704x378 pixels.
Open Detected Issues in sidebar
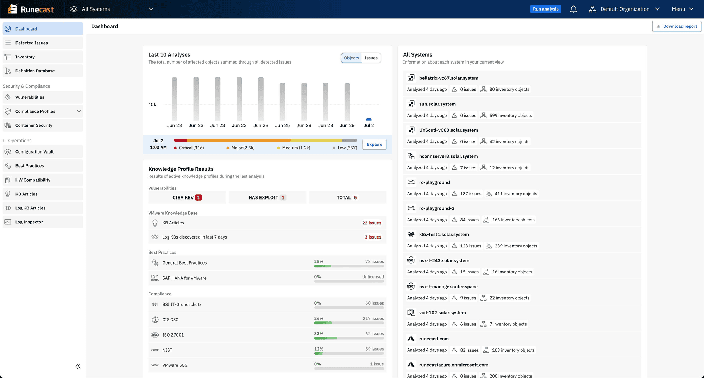(43, 43)
